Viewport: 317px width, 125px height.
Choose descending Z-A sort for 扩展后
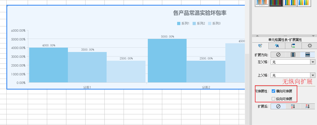pos(307,106)
